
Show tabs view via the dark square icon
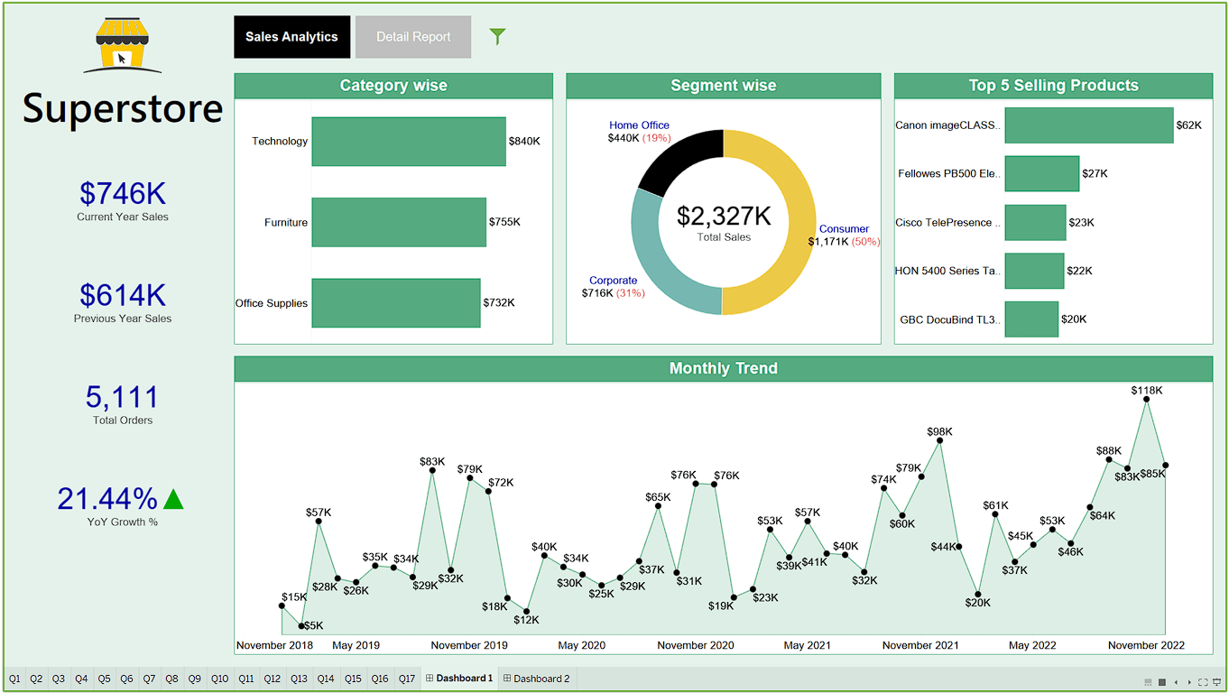pyautogui.click(x=1162, y=682)
